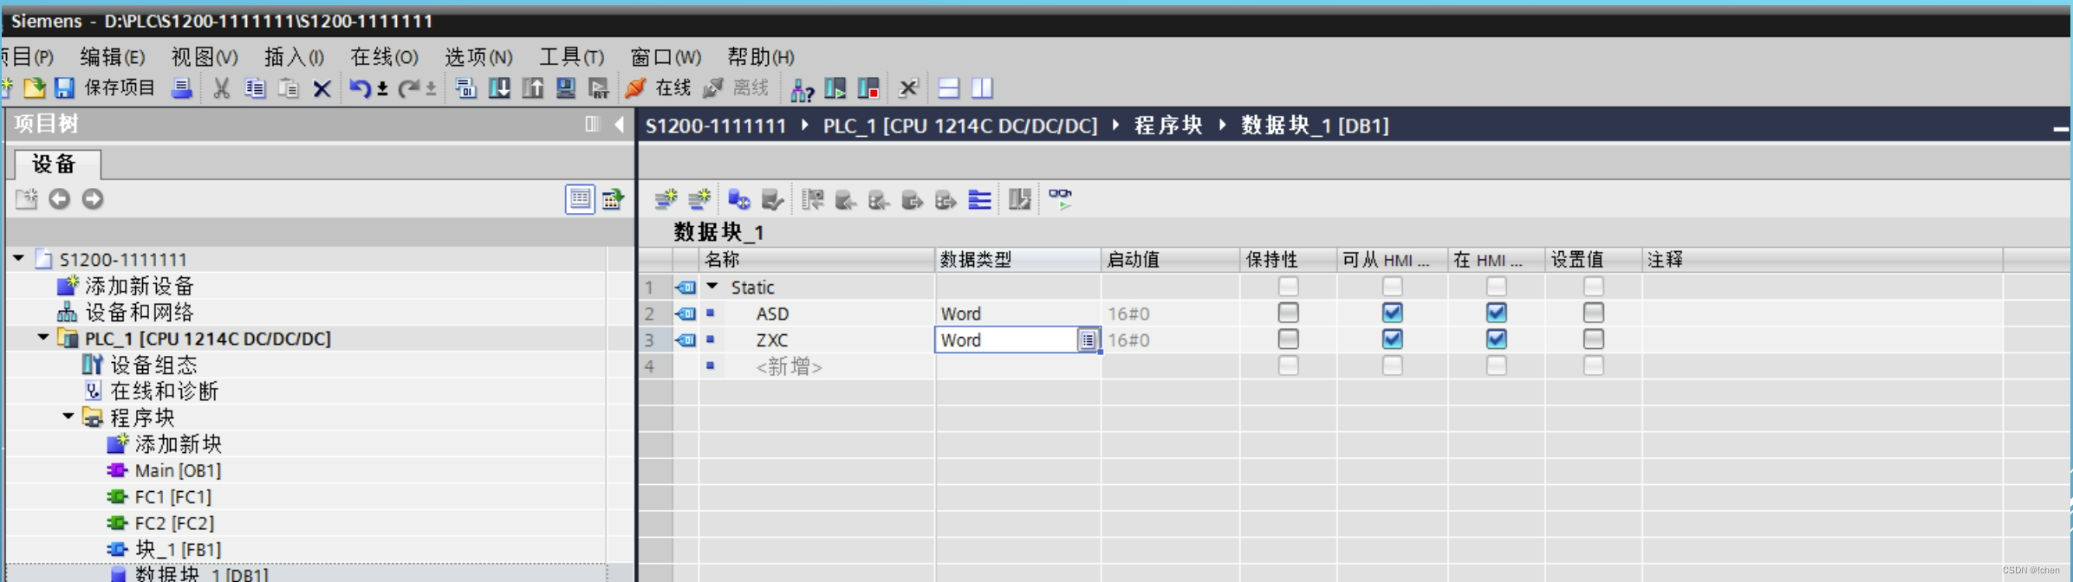The height and width of the screenshot is (582, 2073).
Task: Open the 在线(O) menu
Action: click(x=384, y=57)
